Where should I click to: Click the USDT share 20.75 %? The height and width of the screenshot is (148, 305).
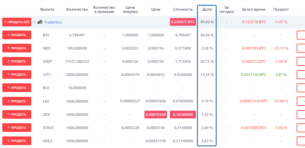207,61
